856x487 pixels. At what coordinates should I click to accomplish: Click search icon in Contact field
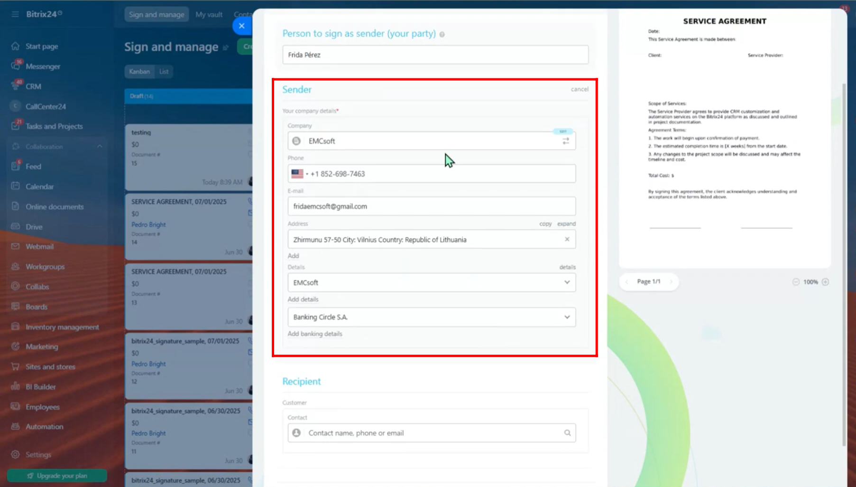click(x=567, y=433)
